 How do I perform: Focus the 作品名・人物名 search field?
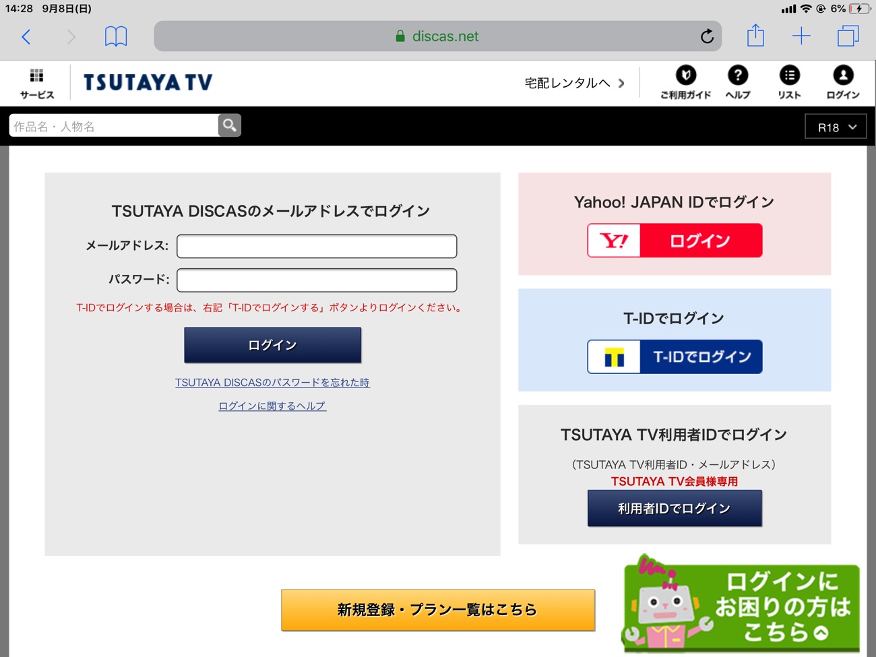(x=113, y=126)
